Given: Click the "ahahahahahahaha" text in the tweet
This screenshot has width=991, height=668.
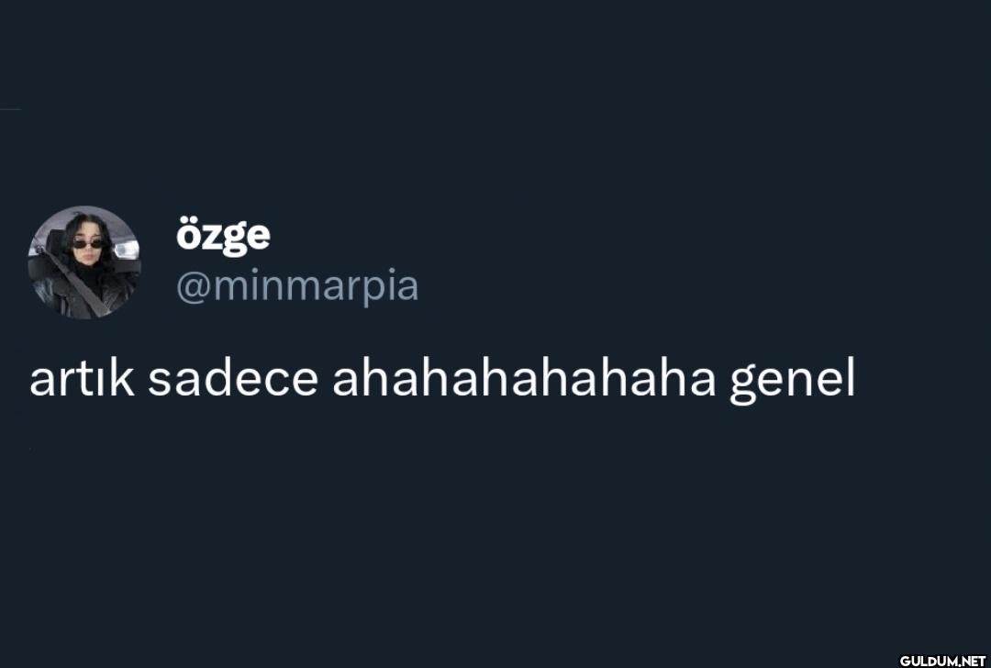Looking at the screenshot, I should click(x=523, y=380).
